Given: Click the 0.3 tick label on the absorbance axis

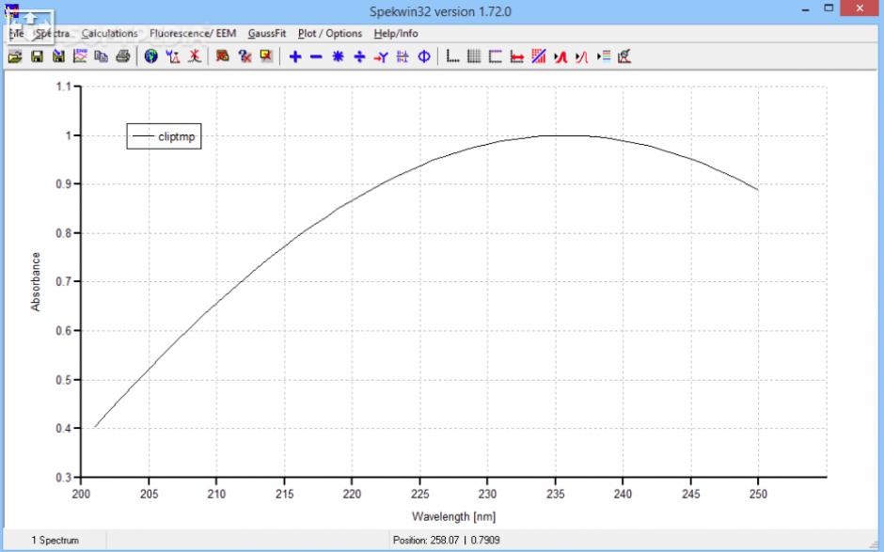Looking at the screenshot, I should (64, 478).
